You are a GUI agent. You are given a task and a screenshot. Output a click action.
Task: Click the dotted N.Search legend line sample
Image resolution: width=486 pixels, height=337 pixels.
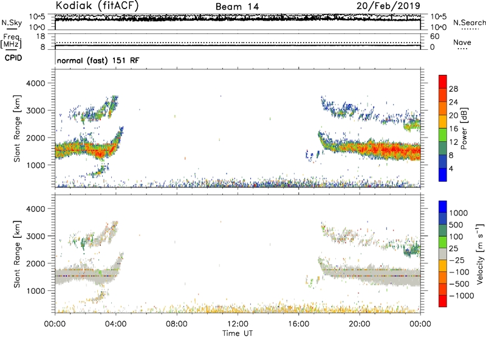(470, 29)
